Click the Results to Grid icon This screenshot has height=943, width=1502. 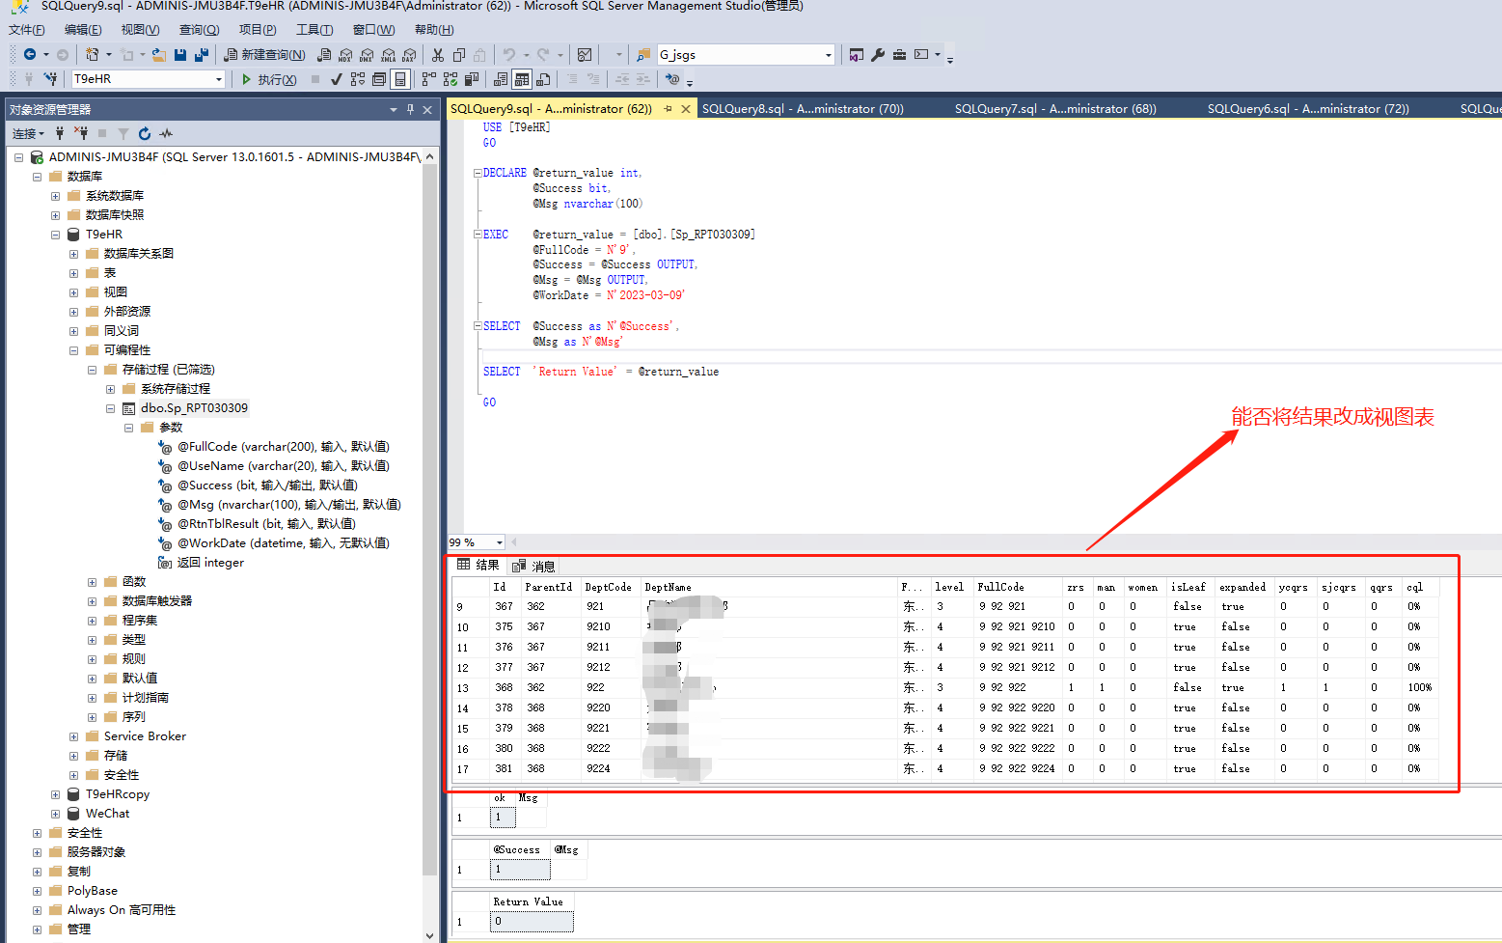pyautogui.click(x=522, y=79)
